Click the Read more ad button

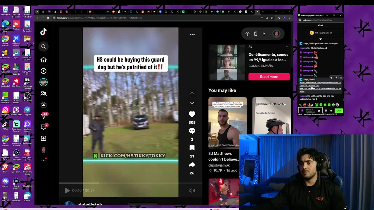point(269,77)
